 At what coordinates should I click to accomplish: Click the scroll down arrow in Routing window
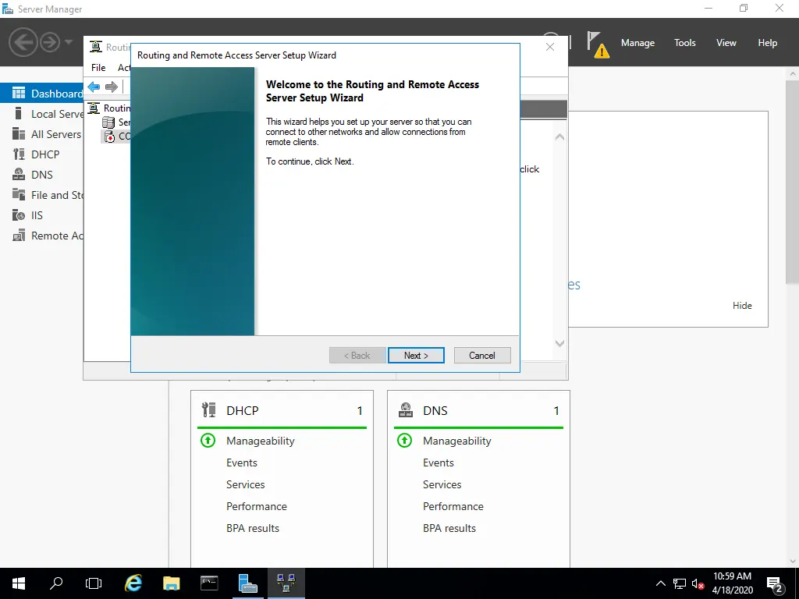click(x=559, y=343)
